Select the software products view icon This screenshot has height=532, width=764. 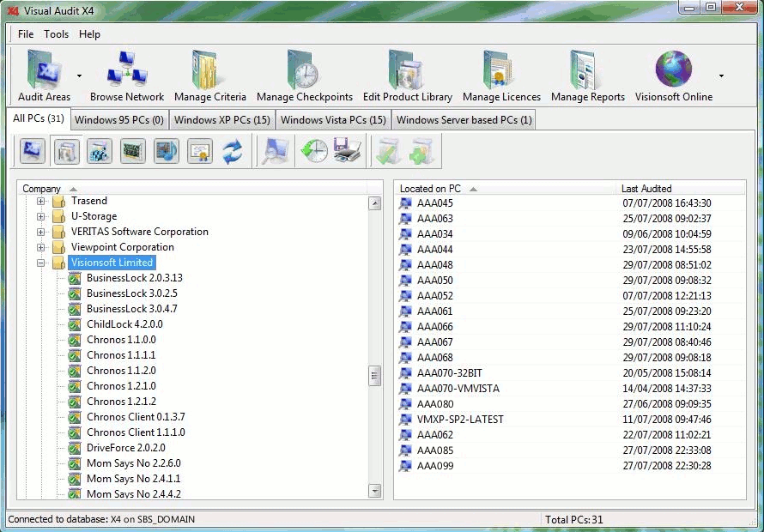[66, 151]
